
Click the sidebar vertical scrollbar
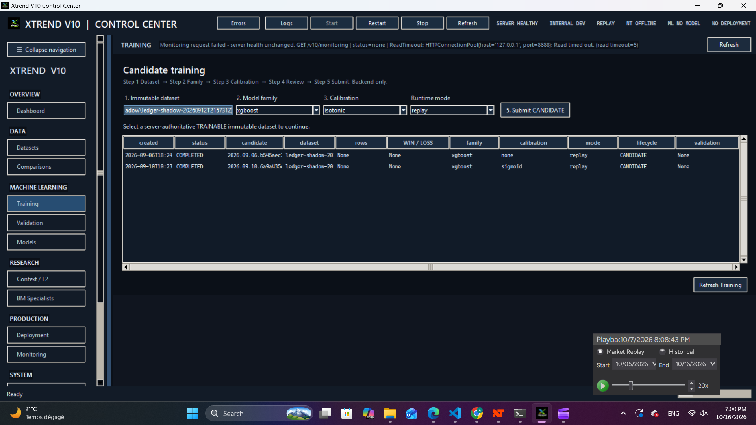click(100, 173)
